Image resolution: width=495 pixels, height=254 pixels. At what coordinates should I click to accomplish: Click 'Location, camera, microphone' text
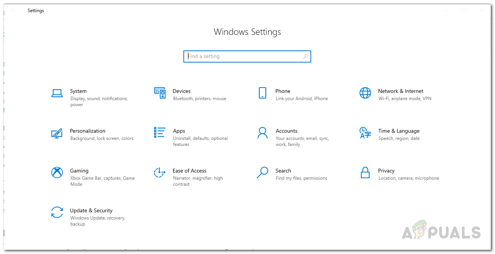click(409, 178)
